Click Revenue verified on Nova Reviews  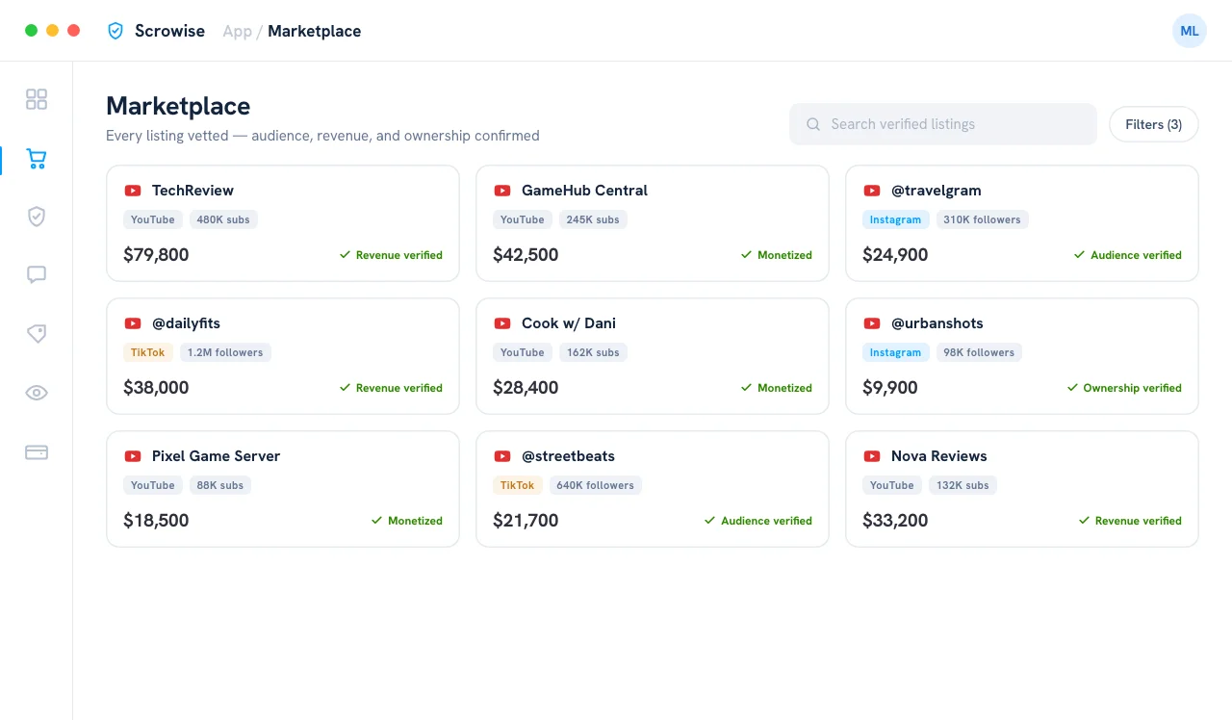point(1130,521)
